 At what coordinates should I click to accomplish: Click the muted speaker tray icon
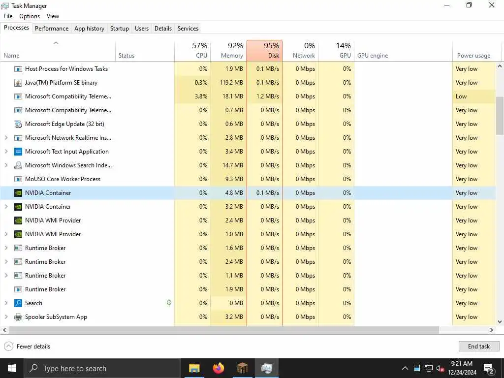[x=440, y=368]
